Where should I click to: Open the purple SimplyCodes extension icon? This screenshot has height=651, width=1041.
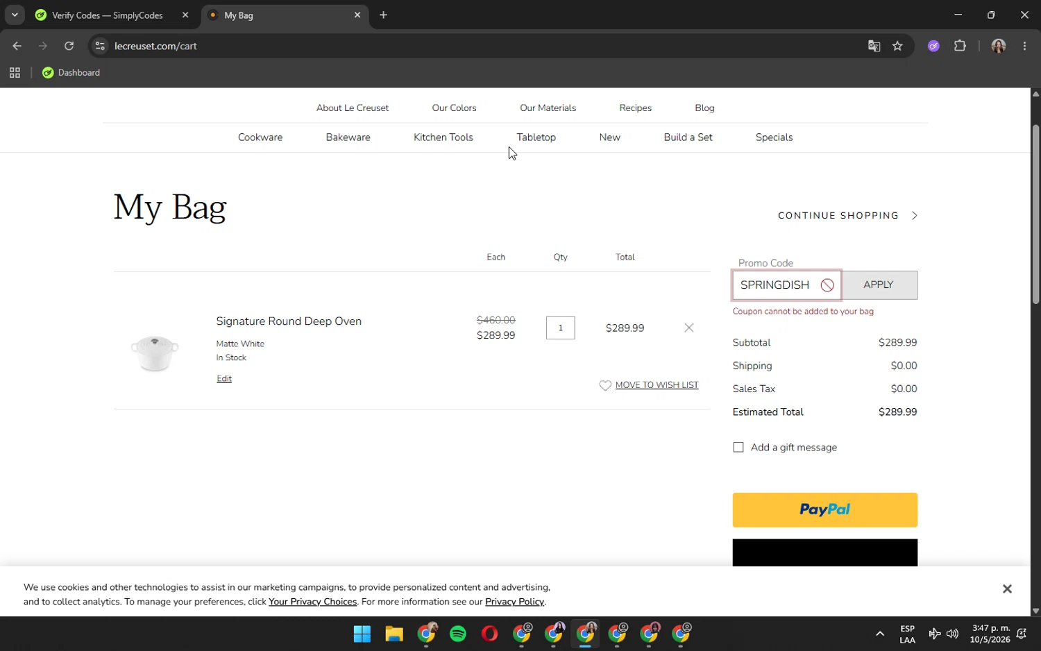click(933, 46)
